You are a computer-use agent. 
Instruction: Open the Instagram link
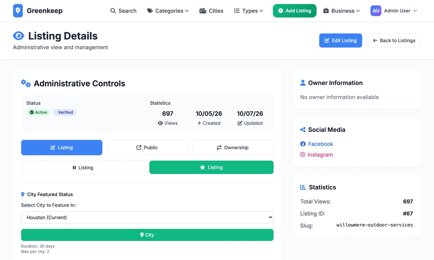(x=320, y=155)
